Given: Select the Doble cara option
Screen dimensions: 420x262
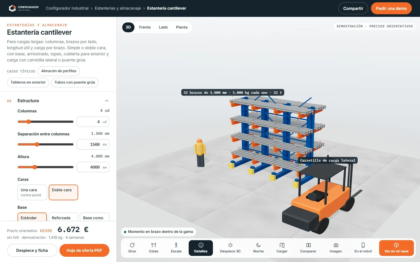Looking at the screenshot, I should pos(63,192).
